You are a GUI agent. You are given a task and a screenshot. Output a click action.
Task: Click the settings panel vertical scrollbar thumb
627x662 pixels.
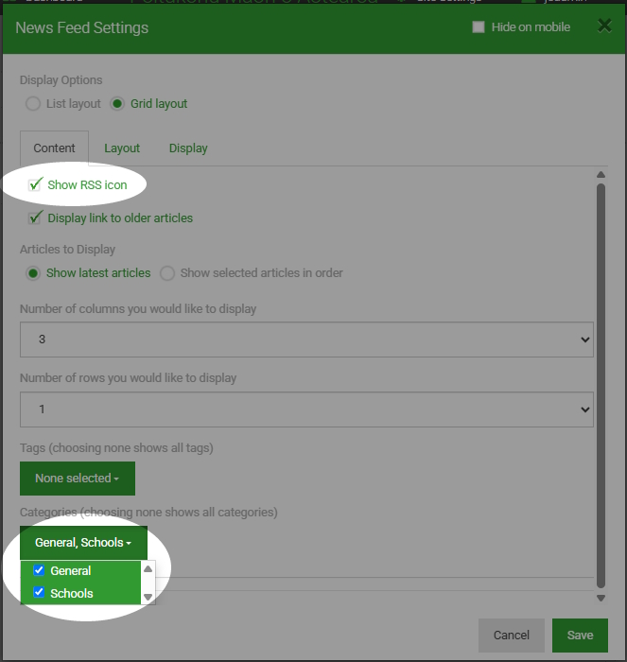pyautogui.click(x=601, y=386)
